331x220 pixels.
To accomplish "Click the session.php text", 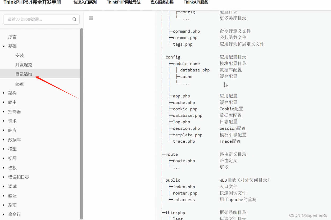I will click(186, 128).
